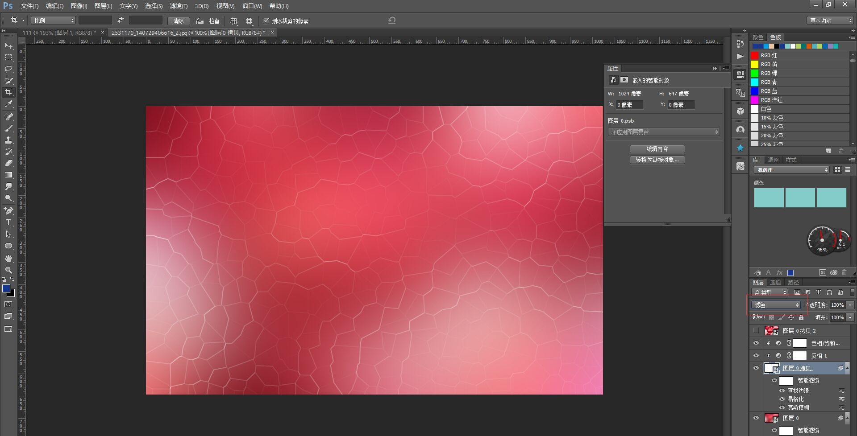Open the opacity 不透明度 slider arrow
This screenshot has height=436, width=857.
850,305
